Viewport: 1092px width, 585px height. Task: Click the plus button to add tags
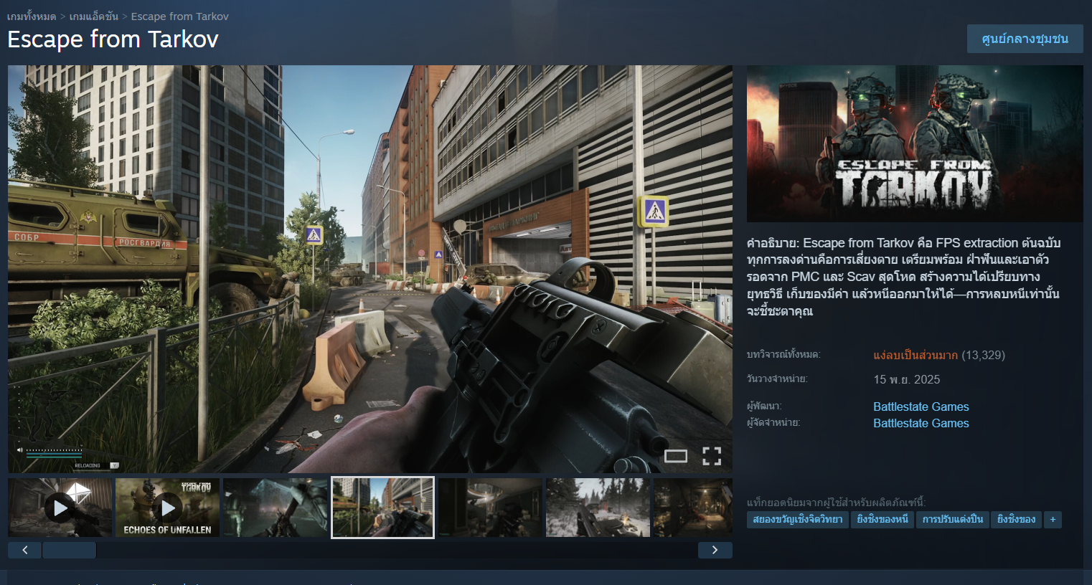[x=1053, y=520]
